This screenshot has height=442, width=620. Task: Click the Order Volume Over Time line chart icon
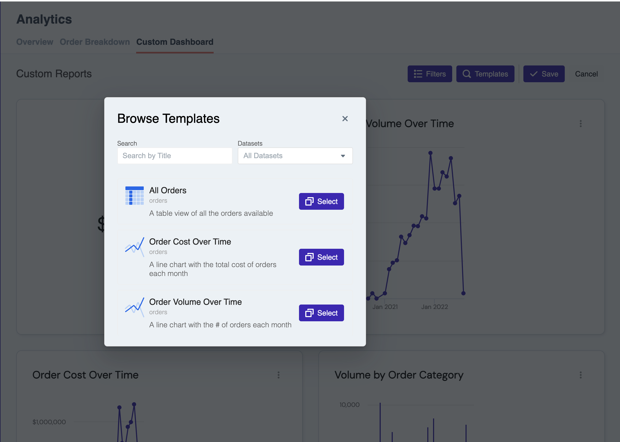(135, 307)
